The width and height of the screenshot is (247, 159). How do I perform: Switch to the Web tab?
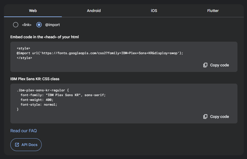pos(33,11)
